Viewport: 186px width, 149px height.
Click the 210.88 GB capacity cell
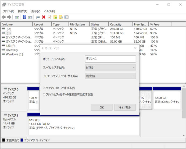pyautogui.click(x=117, y=29)
